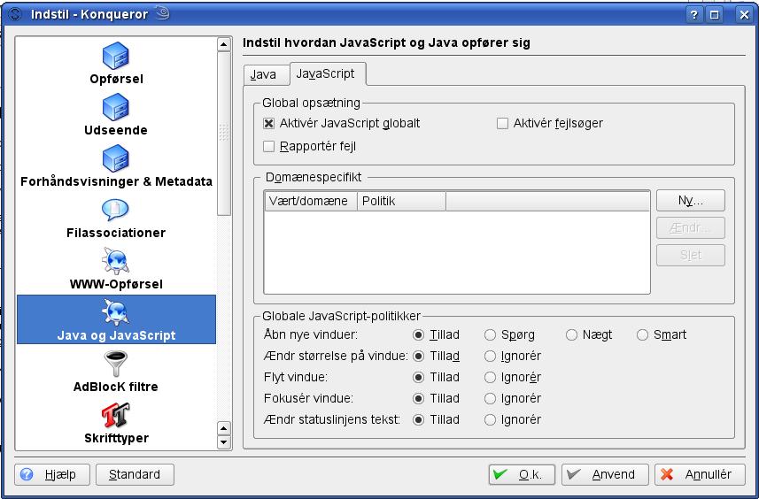Select the Filassociationer speech-bubble icon
Image resolution: width=759 pixels, height=499 pixels.
116,210
